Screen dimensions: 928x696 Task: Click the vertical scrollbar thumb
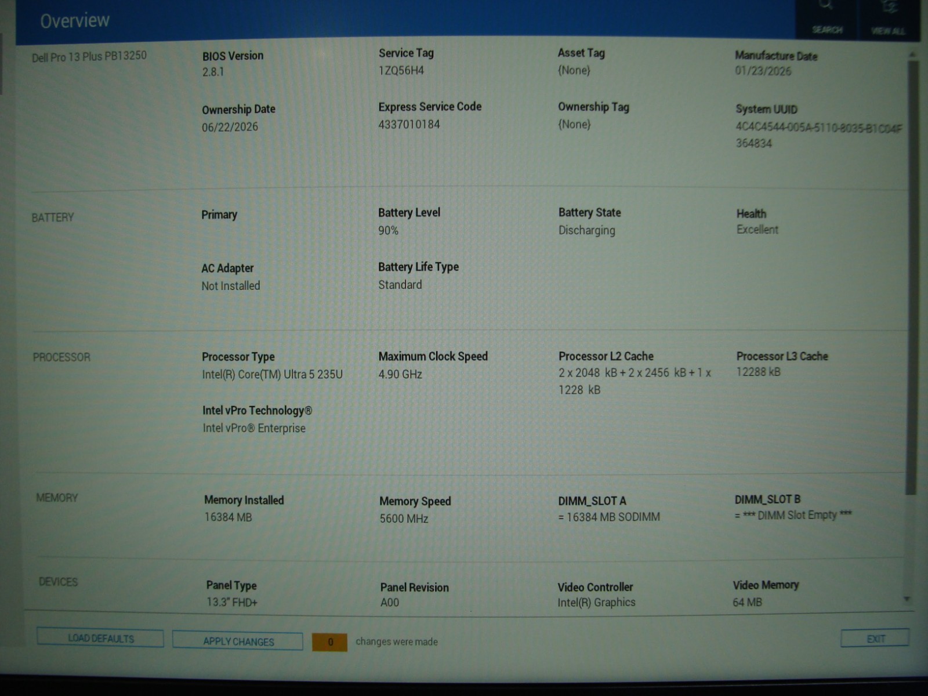coord(912,278)
